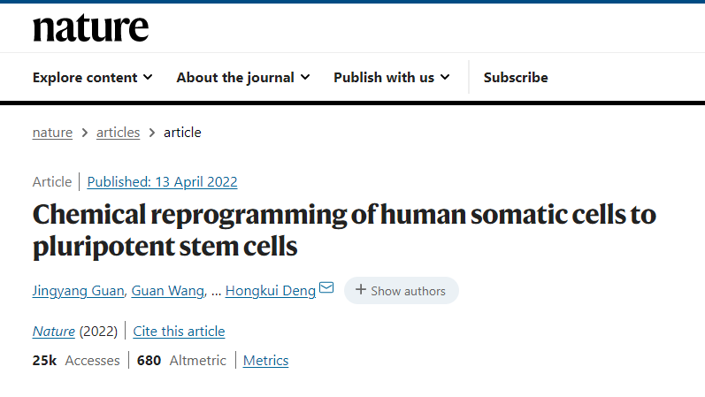This screenshot has width=705, height=397.
Task: Click the Published: 13 April 2022 link
Action: (x=162, y=182)
